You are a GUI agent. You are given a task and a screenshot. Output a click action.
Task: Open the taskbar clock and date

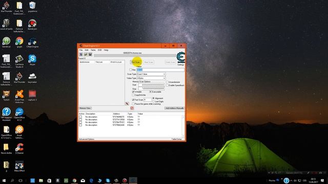coord(313,180)
